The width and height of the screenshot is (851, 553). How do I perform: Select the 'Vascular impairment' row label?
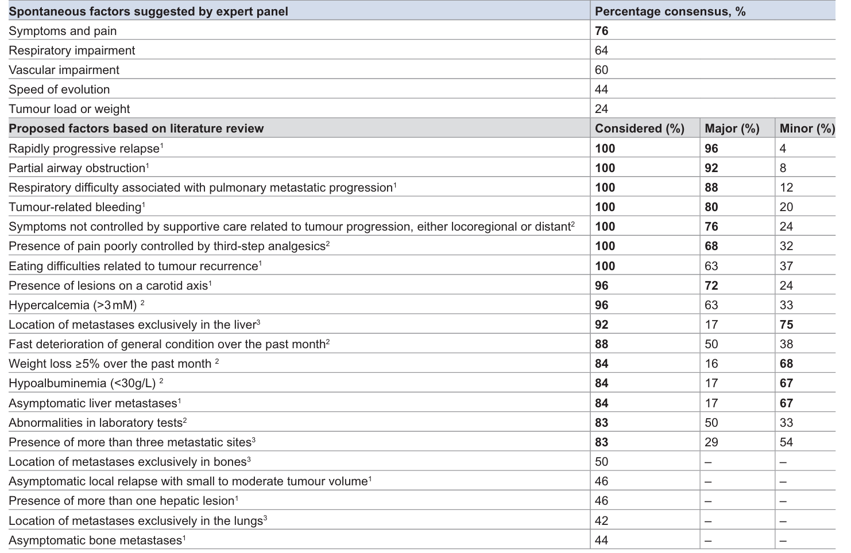[x=64, y=70]
